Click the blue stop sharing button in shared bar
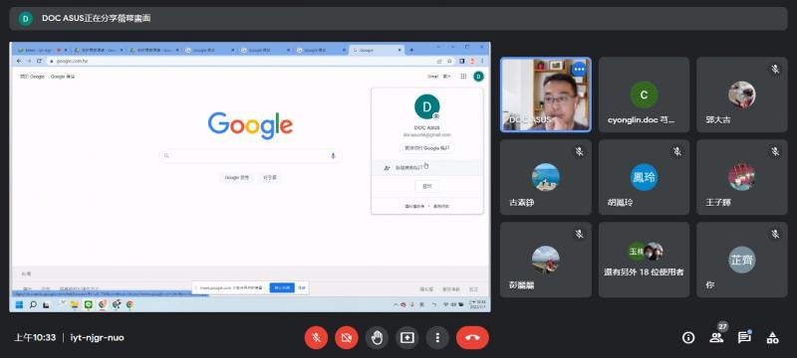 tap(282, 287)
